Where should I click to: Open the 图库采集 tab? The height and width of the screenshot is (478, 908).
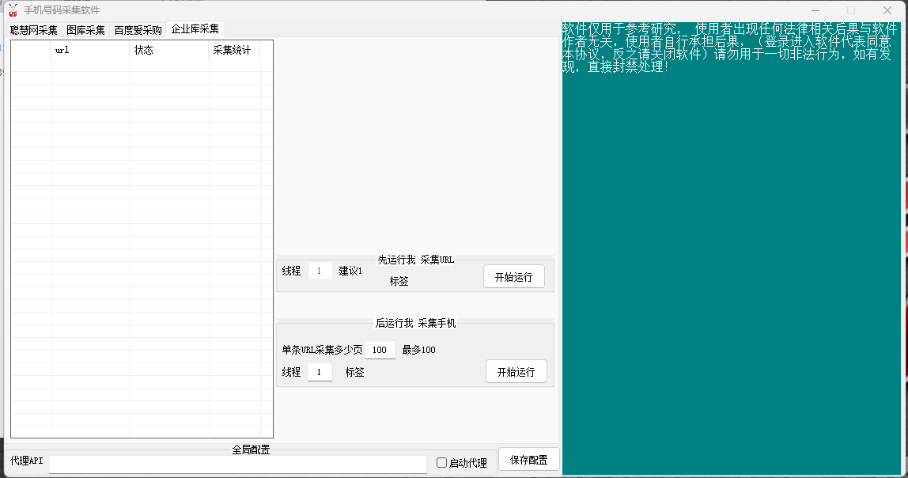pyautogui.click(x=85, y=30)
